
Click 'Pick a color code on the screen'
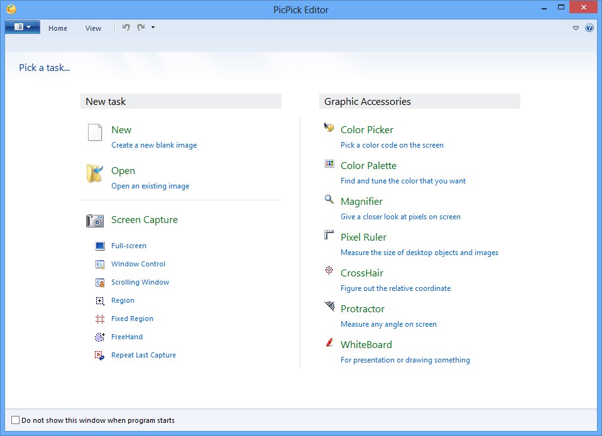pyautogui.click(x=392, y=145)
